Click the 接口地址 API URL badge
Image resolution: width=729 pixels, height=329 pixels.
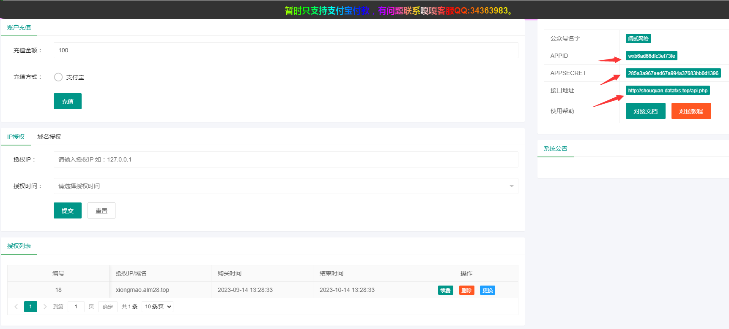(x=667, y=91)
